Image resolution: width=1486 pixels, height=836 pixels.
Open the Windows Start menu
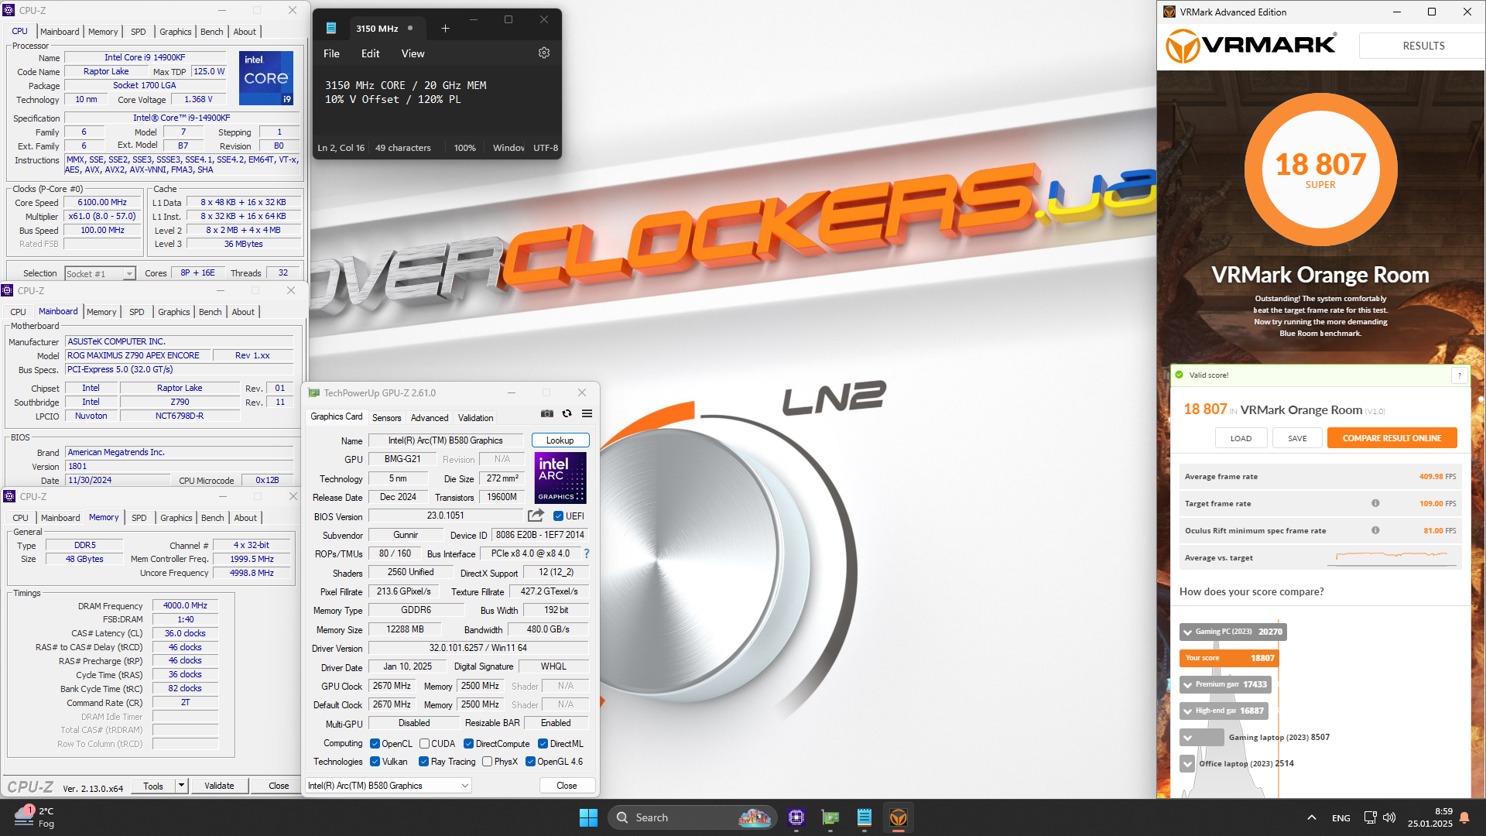(588, 817)
